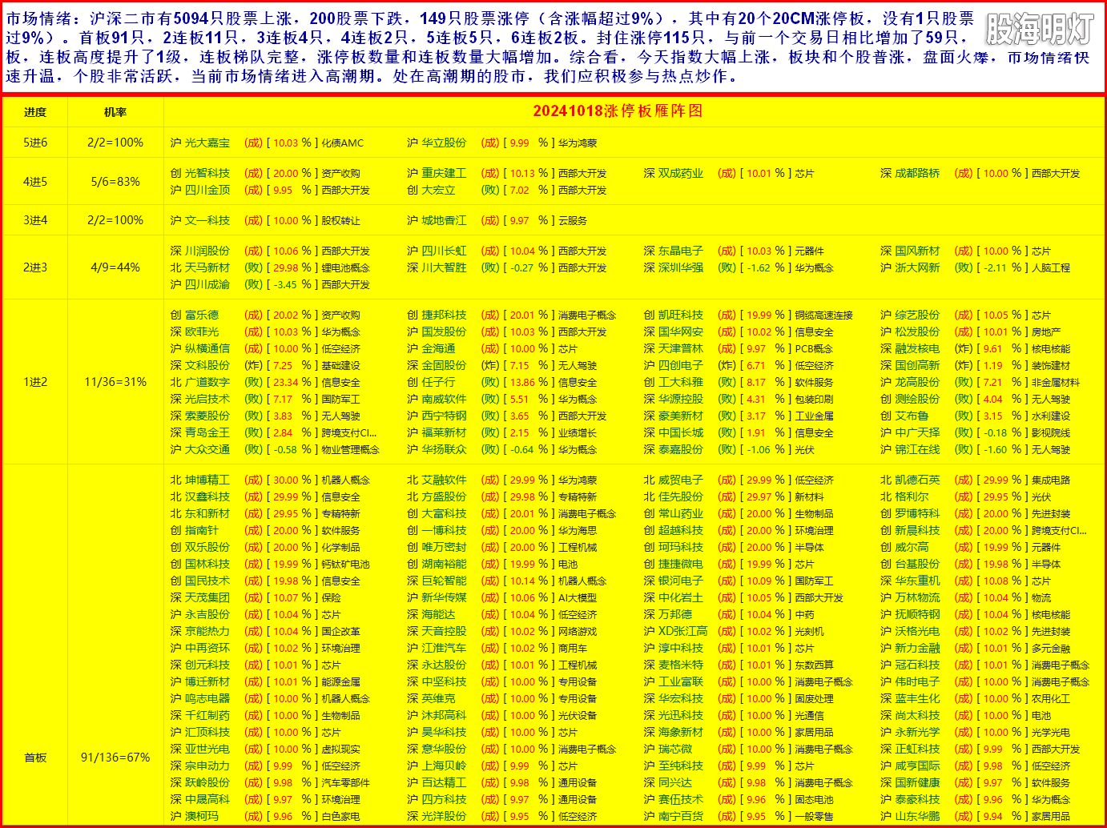This screenshot has width=1107, height=828.
Task: Click stock name 重庆建工
Action: pos(444,173)
